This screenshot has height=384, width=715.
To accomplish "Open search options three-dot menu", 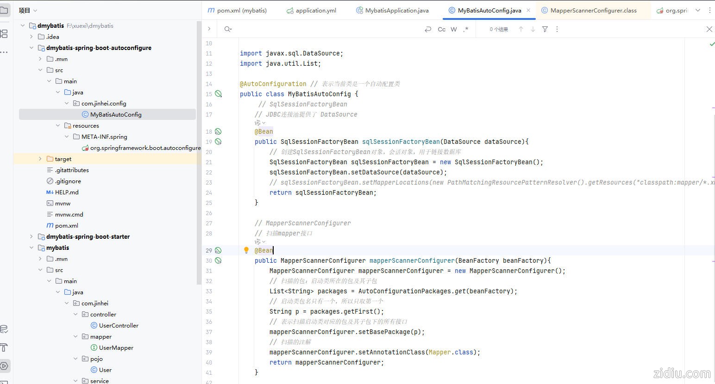I will (x=557, y=29).
